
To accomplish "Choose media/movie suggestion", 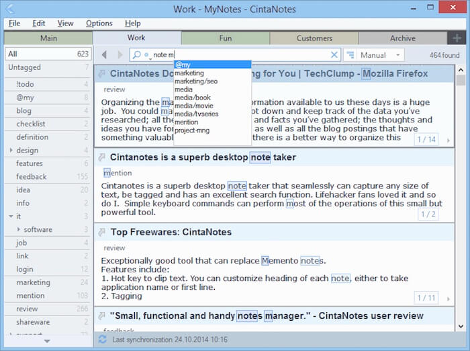I will coord(212,106).
